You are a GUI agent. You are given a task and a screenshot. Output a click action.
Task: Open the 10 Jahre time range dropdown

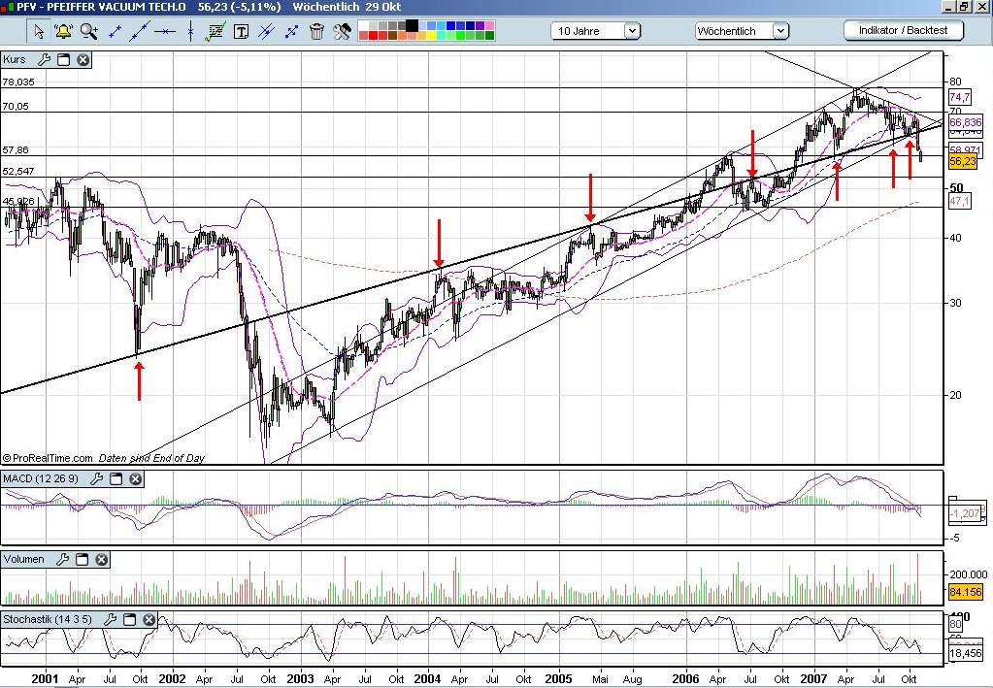coord(595,30)
